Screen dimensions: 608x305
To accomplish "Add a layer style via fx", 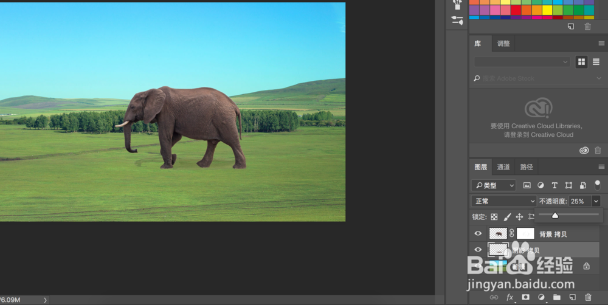I will tap(510, 297).
